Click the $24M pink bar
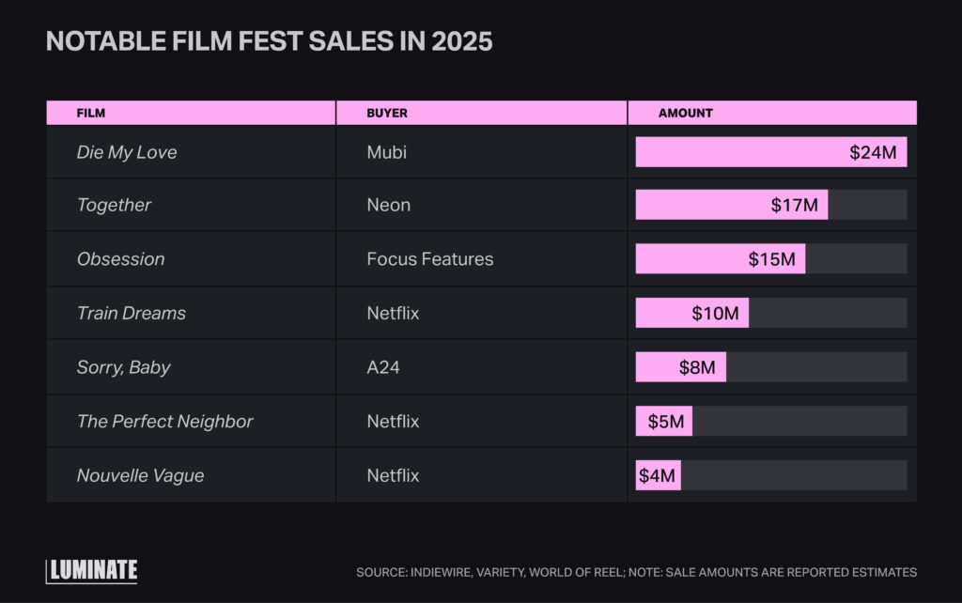Image resolution: width=962 pixels, height=603 pixels. (x=770, y=152)
